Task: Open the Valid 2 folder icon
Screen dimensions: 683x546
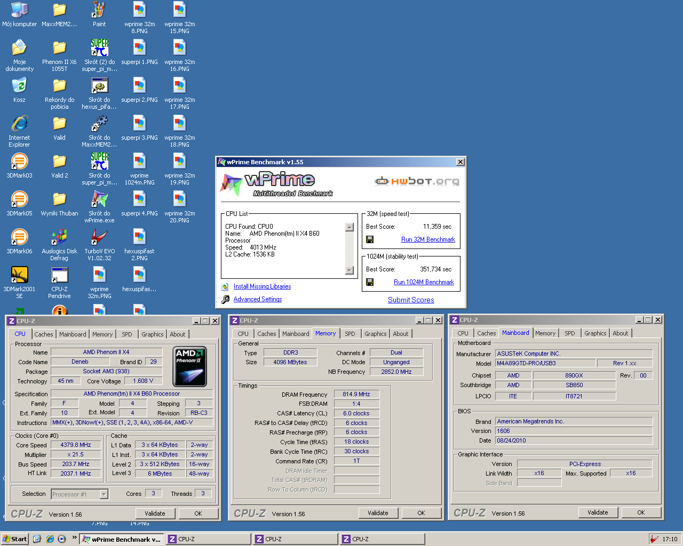Action: pyautogui.click(x=59, y=161)
